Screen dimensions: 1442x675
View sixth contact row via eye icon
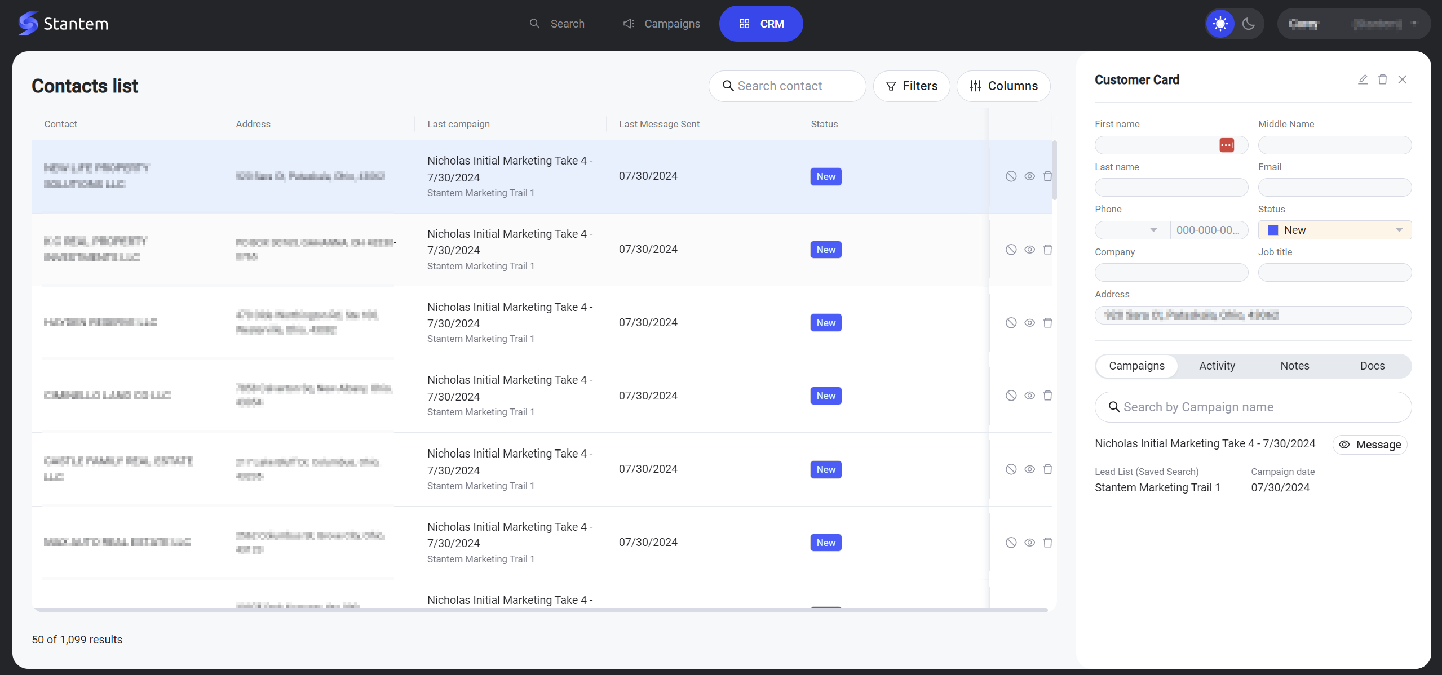coord(1029,543)
